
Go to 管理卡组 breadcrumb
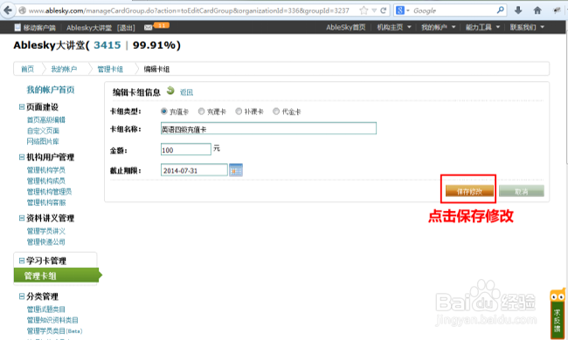pyautogui.click(x=110, y=69)
